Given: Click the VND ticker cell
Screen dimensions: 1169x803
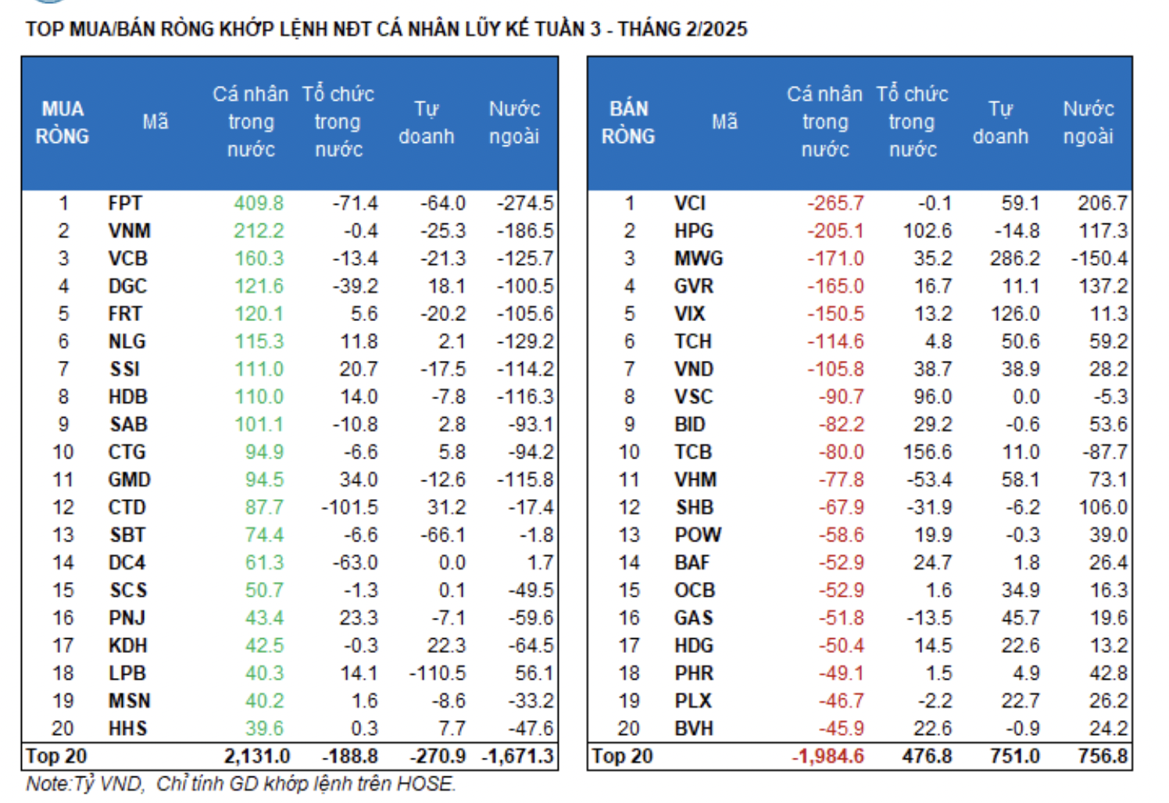Looking at the screenshot, I should click(x=694, y=369).
